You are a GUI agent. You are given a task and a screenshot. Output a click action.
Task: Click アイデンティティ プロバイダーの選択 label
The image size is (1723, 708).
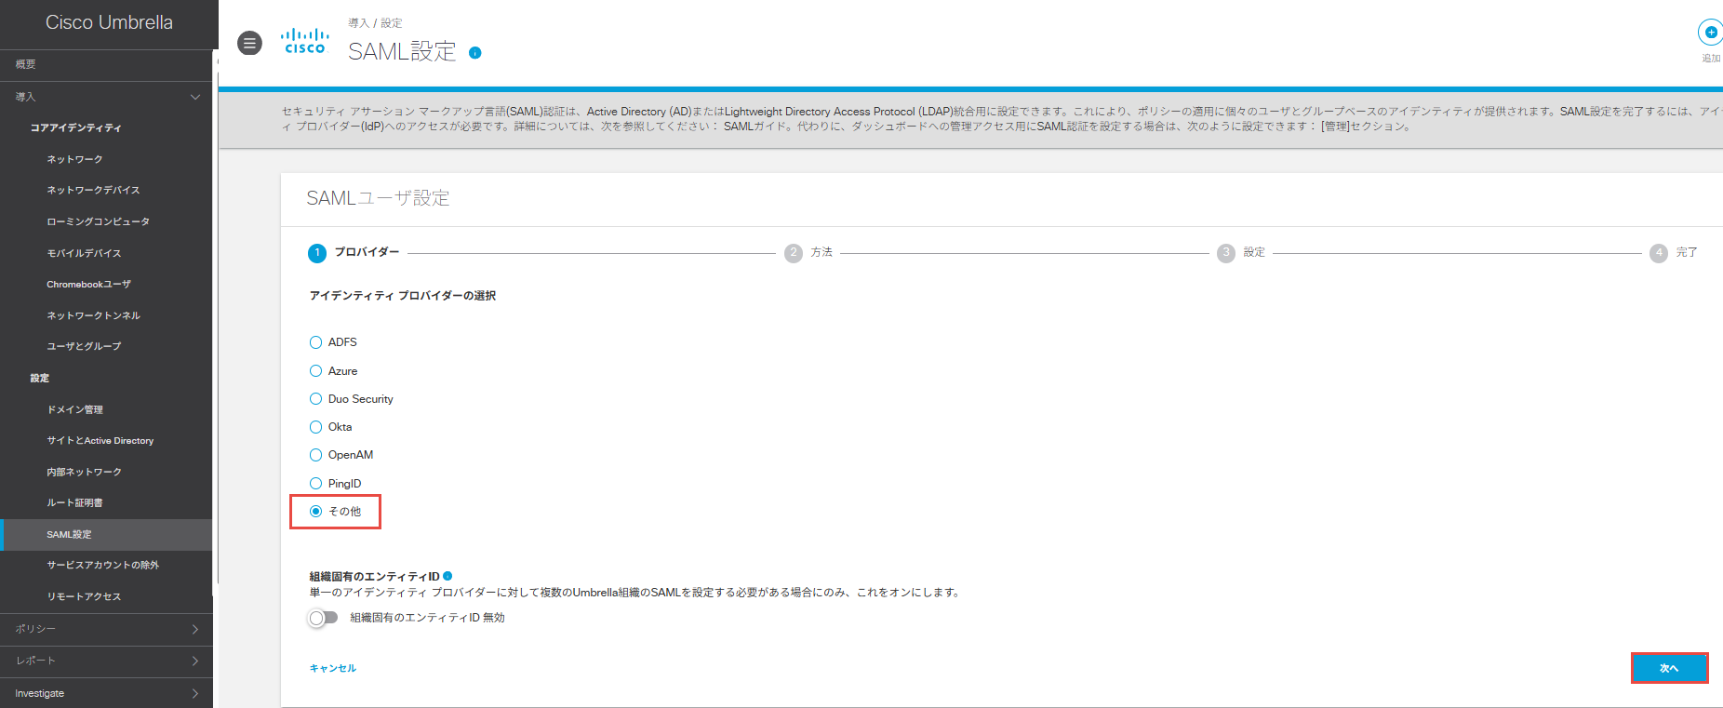tap(403, 296)
